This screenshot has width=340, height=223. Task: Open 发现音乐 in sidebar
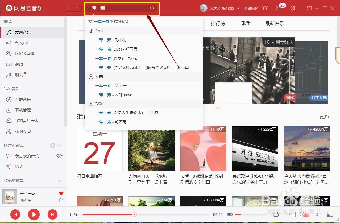(32, 32)
